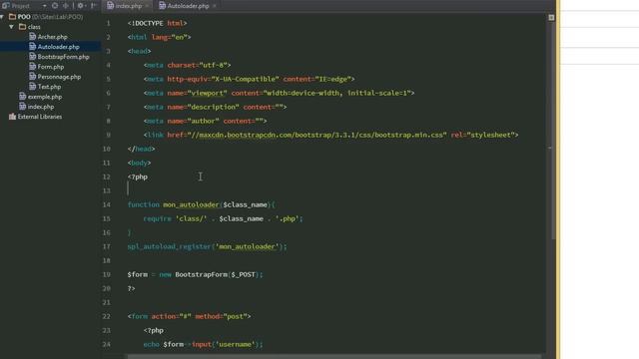The height and width of the screenshot is (359, 639).
Task: Open BootstrapForm.php in the project tree
Action: click(63, 57)
